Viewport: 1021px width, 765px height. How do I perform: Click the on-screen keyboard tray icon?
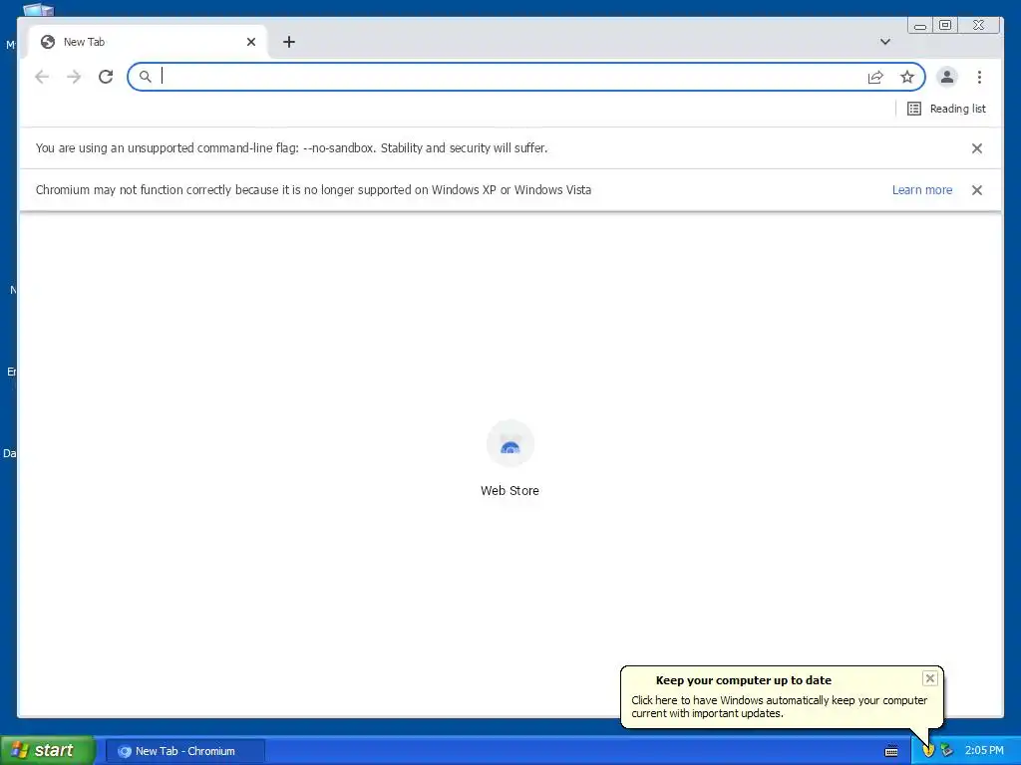[x=891, y=751]
